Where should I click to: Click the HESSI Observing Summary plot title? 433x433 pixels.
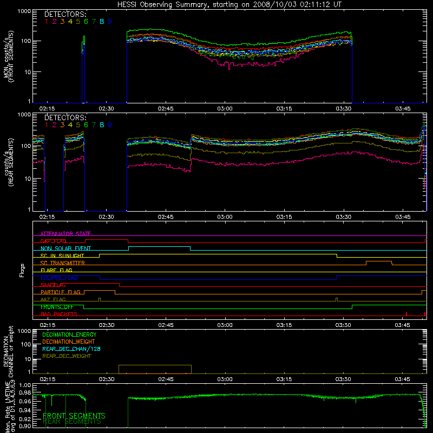[229, 5]
